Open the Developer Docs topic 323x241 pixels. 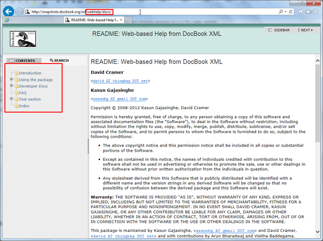point(33,86)
